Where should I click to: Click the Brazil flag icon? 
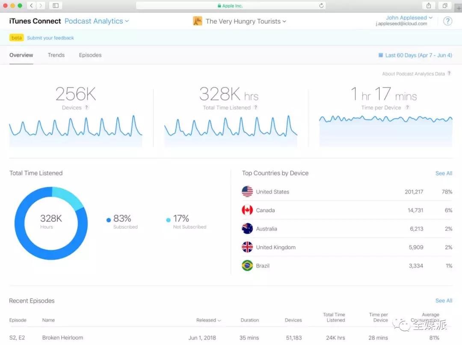[247, 266]
